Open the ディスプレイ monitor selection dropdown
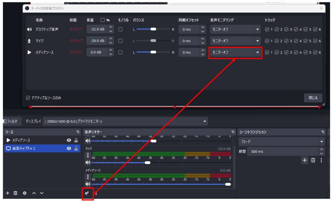The image size is (333, 201). coord(205,122)
